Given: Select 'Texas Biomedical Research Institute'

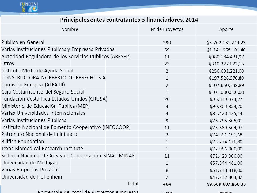Looking at the screenshot, I should click(x=42, y=148).
